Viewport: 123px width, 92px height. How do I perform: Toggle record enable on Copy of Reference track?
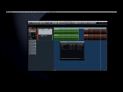pyautogui.click(x=49, y=35)
